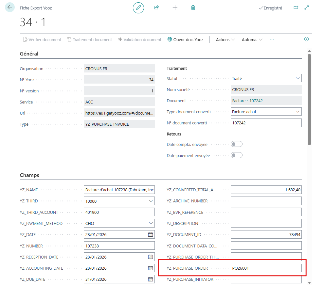Toggle Date paiement envoyée switch

click(237, 155)
